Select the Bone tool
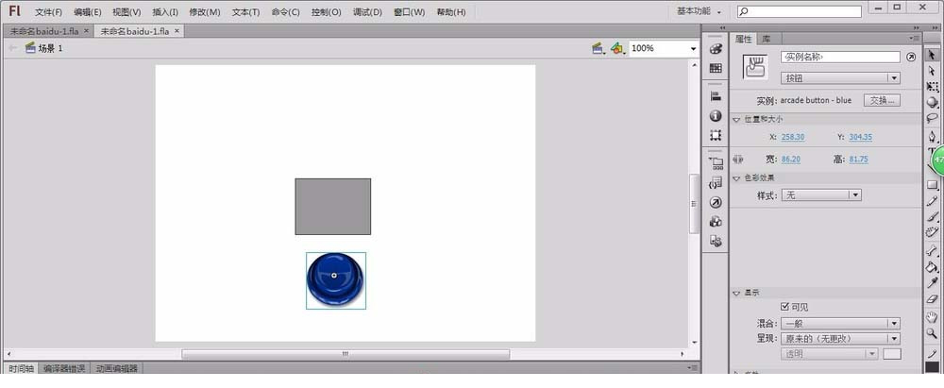The image size is (944, 388). pos(932,252)
